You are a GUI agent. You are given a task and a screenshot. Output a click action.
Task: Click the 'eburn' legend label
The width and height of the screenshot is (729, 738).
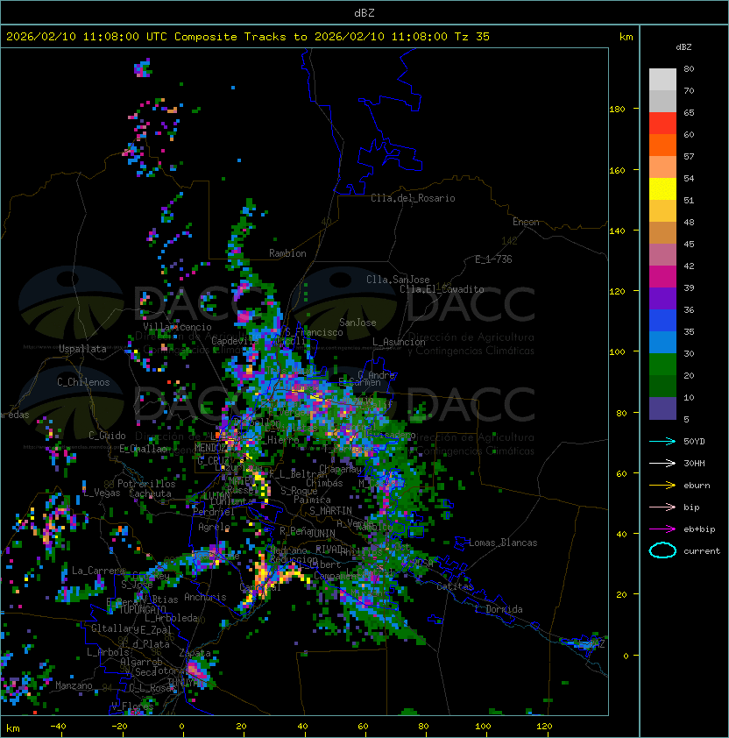pyautogui.click(x=697, y=486)
